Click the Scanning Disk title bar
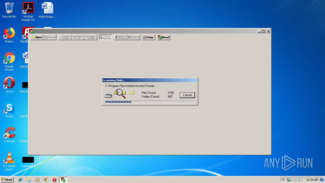The width and height of the screenshot is (325, 183). [150, 80]
